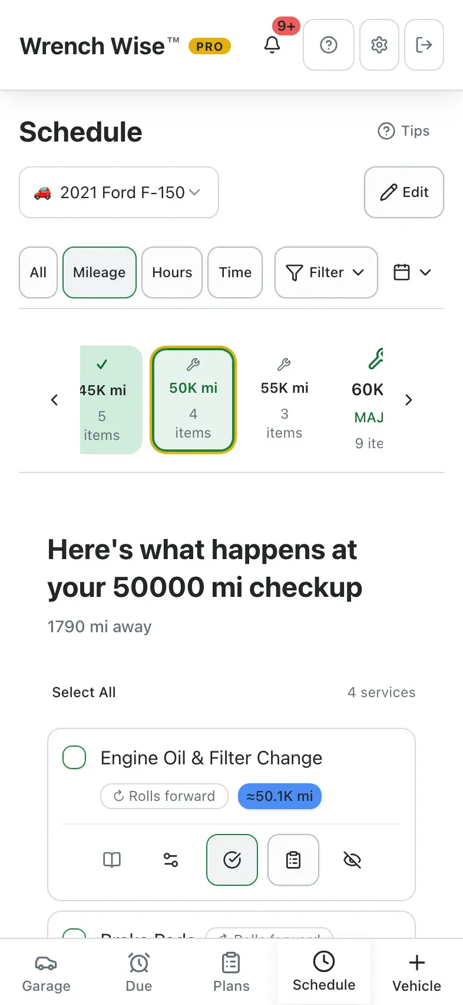The image size is (463, 1005).
Task: Open the clipboard log icon for oil change
Action: 293,860
